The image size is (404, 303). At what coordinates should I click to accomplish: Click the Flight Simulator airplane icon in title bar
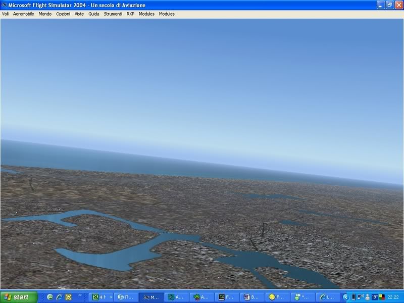pos(4,5)
